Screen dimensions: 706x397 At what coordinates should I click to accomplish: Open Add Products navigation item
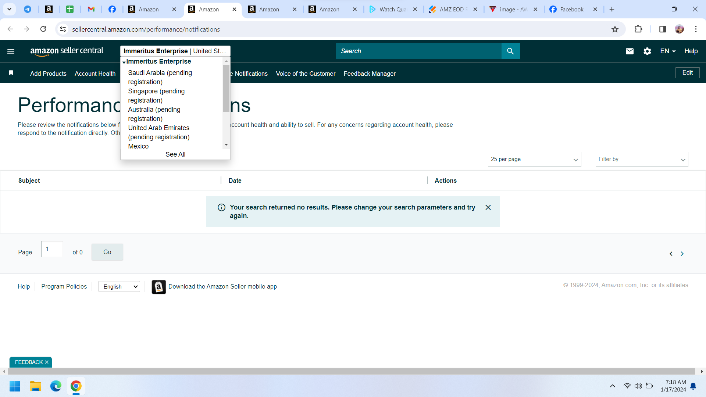point(48,74)
